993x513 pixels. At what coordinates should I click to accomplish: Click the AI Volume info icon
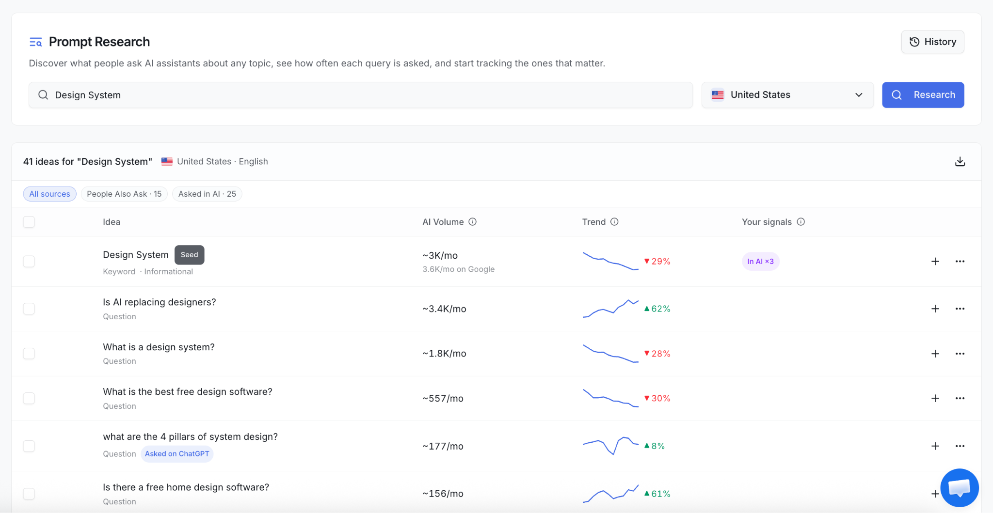[x=473, y=222]
